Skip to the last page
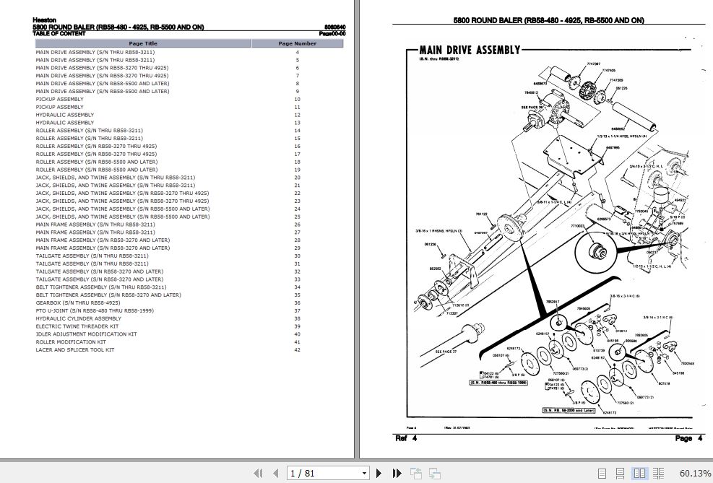713x483 pixels. [397, 473]
